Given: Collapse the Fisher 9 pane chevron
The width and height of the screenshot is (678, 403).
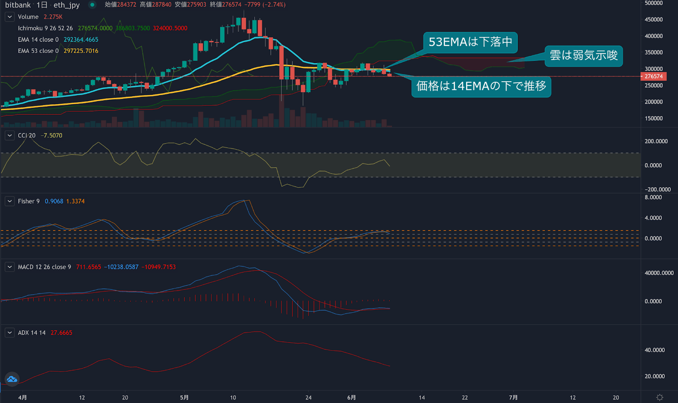Looking at the screenshot, I should [x=9, y=201].
